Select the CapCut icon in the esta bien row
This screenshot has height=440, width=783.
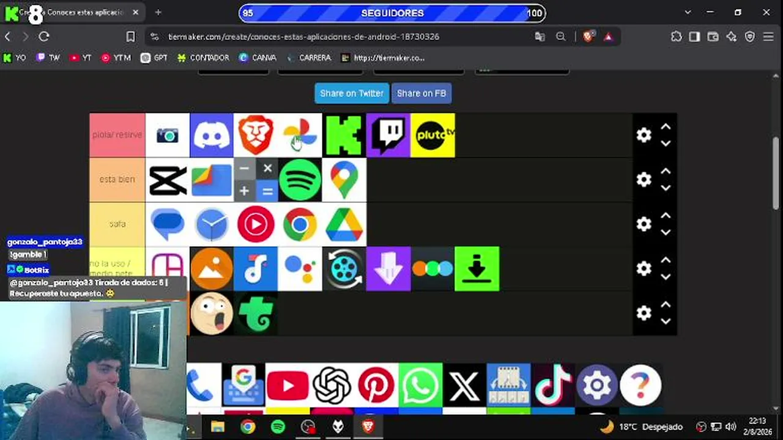pos(168,180)
